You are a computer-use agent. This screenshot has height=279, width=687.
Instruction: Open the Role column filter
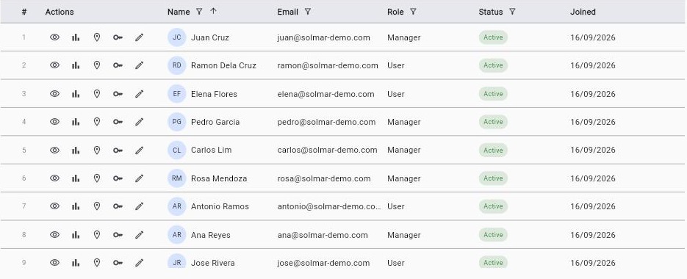coord(413,12)
